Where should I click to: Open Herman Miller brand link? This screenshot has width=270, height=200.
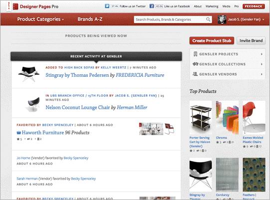[x=132, y=107]
